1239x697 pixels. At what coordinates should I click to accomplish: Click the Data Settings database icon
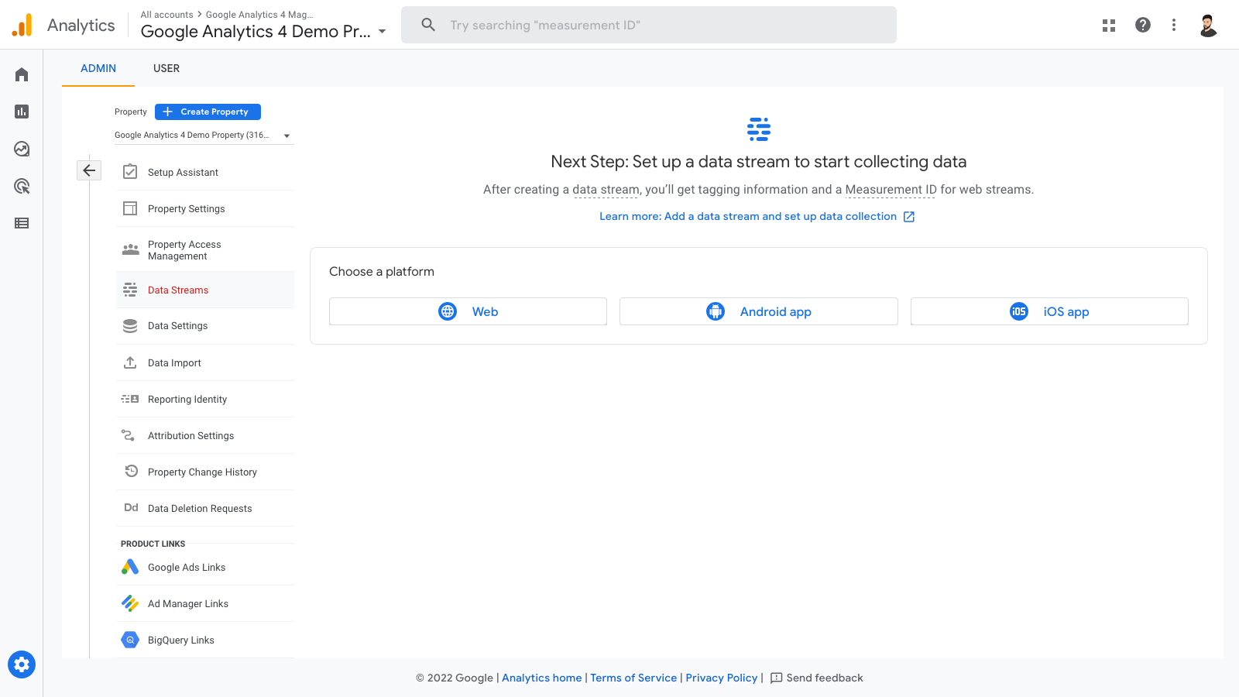[x=130, y=326]
